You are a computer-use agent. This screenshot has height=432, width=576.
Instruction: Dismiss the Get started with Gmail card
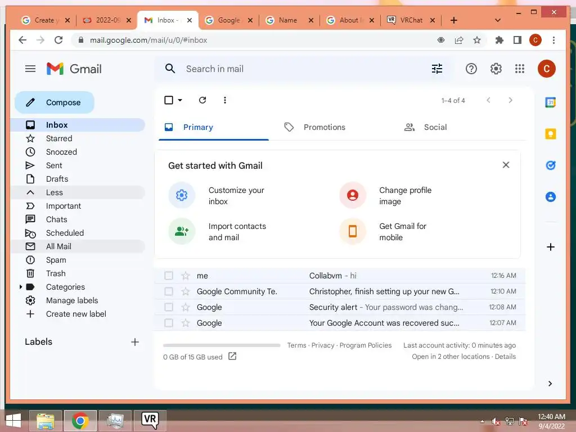click(x=506, y=165)
